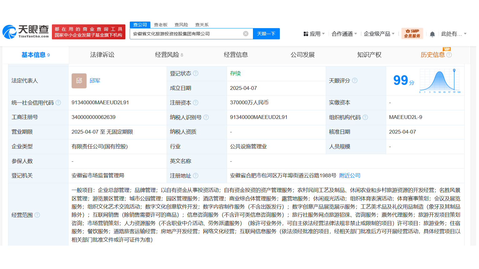Open the user account dropdown 此处有…
This screenshot has height=269, width=479.
[454, 34]
